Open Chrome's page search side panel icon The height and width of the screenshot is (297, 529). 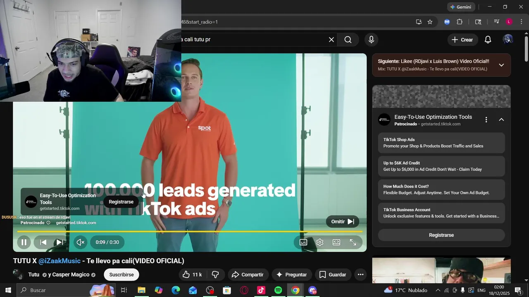coord(478,22)
